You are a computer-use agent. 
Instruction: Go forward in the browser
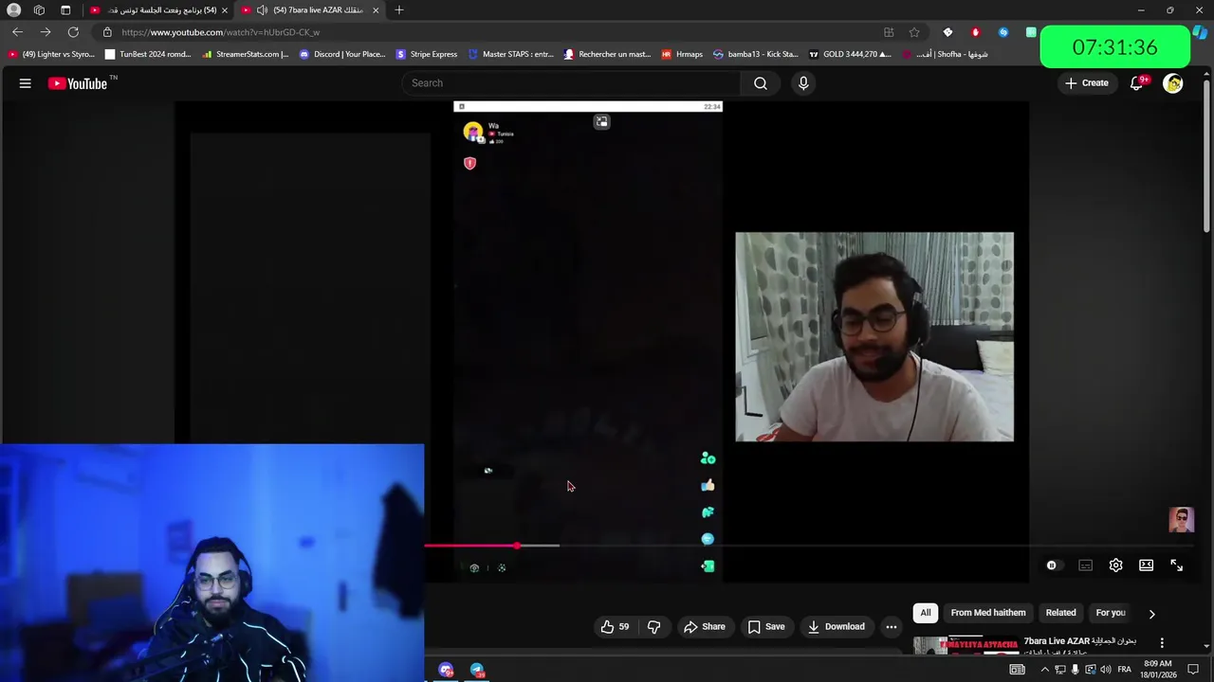click(45, 32)
